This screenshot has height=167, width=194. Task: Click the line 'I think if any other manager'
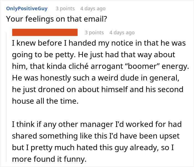[x=97, y=124]
